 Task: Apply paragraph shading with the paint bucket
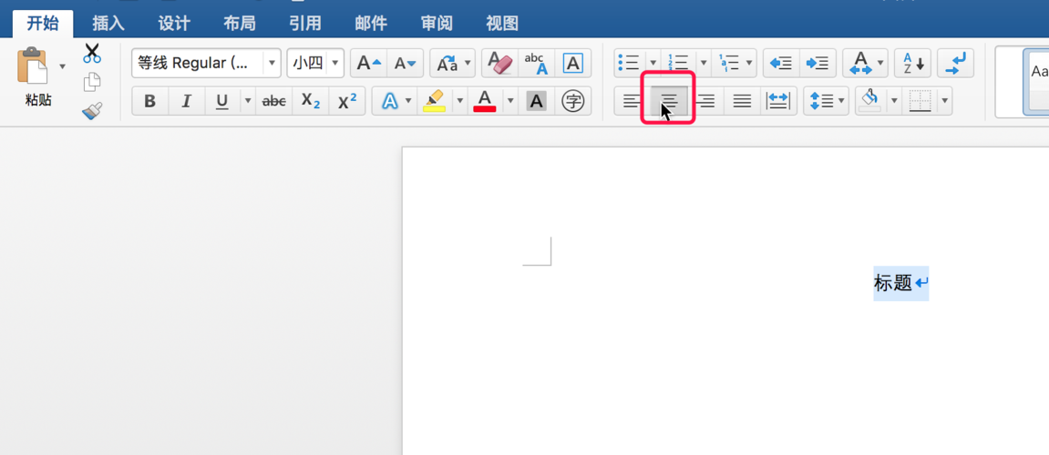(871, 102)
